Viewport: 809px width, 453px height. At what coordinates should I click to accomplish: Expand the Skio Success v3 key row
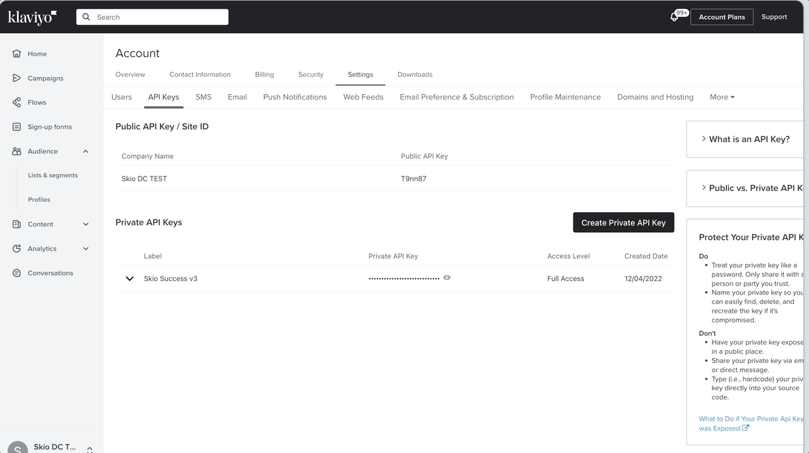130,278
